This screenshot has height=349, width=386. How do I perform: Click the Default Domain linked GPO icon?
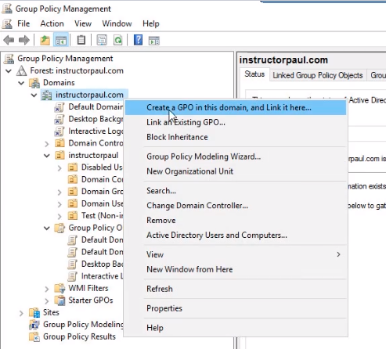pos(60,107)
